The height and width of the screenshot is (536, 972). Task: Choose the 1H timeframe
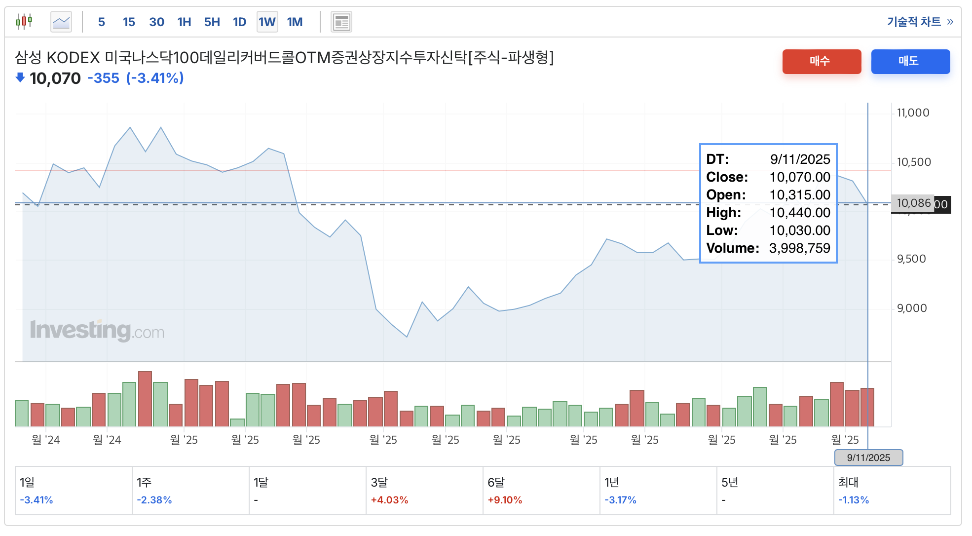pyautogui.click(x=184, y=22)
